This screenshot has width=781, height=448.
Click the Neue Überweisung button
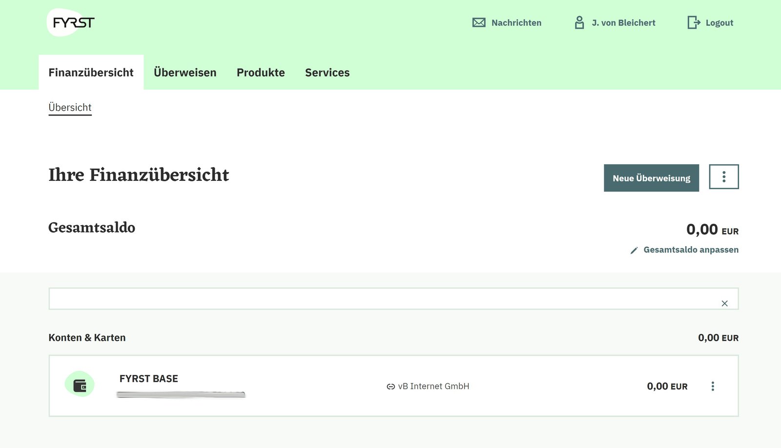[x=651, y=178]
